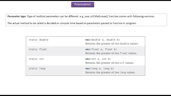Open the max link for long parameters
Screen dimensions: 171x96
[x=88, y=69]
